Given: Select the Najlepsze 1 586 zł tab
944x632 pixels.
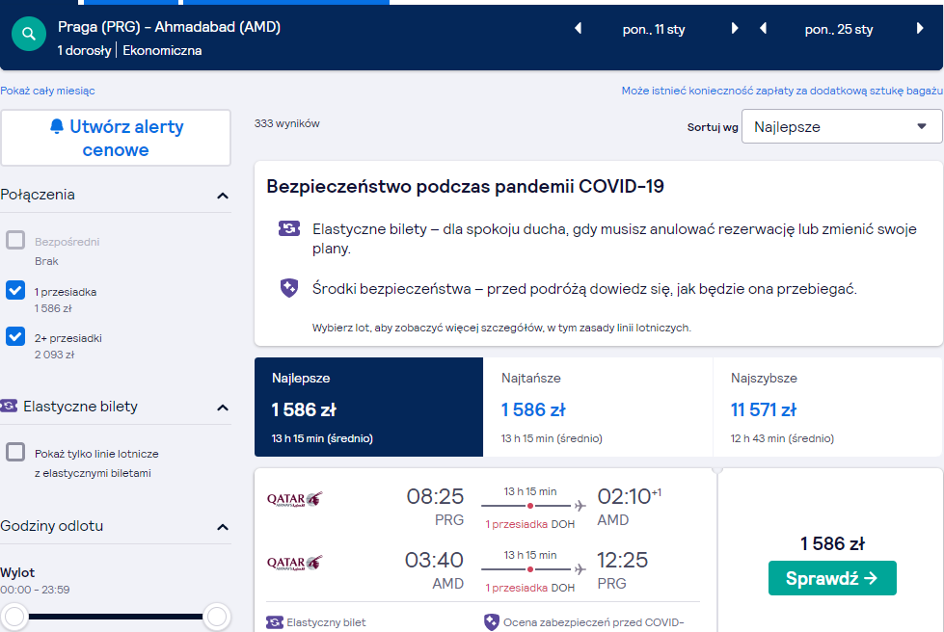Looking at the screenshot, I should point(368,408).
